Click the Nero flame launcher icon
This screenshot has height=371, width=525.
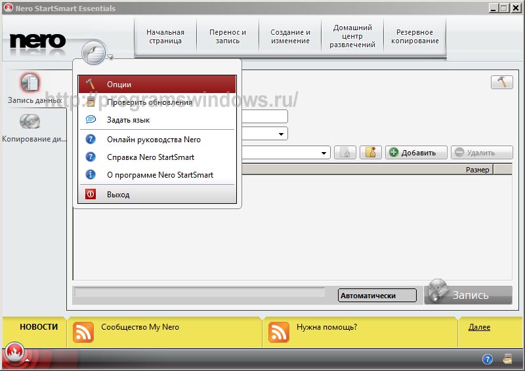pos(14,352)
